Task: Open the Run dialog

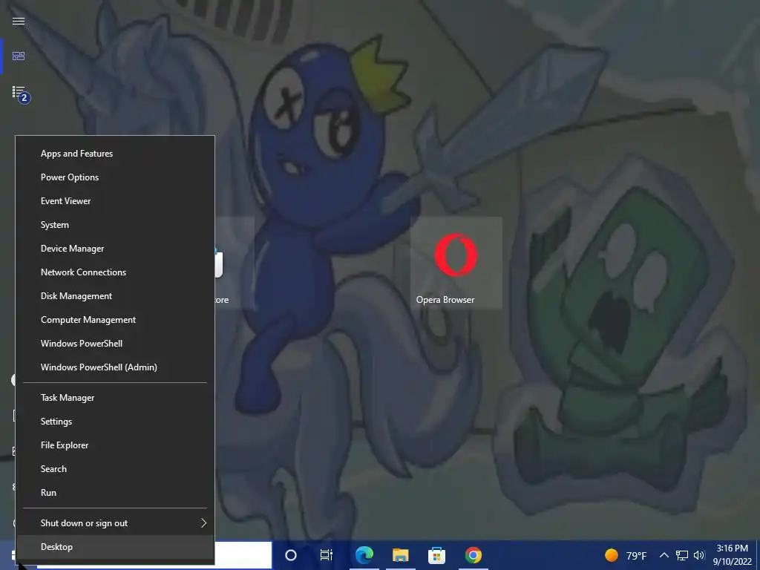Action: (x=115, y=493)
